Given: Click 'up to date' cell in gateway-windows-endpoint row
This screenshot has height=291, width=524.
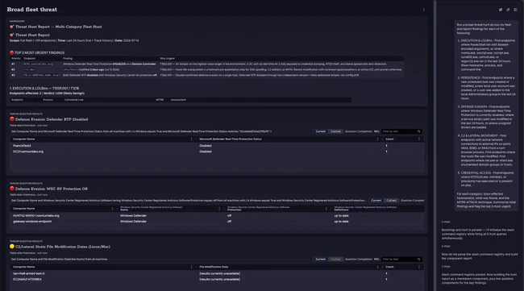Looking at the screenshot, I should 341,222.
